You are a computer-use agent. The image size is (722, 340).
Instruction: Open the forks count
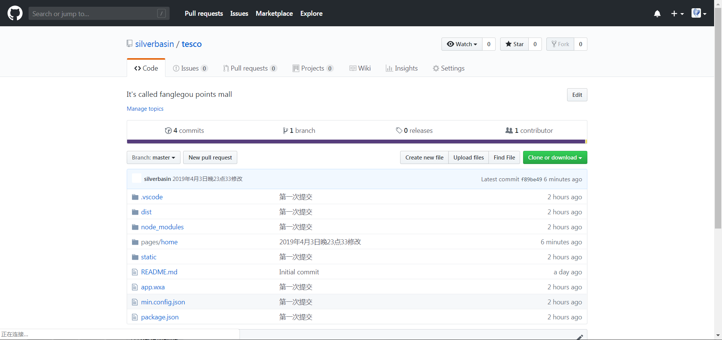(581, 44)
